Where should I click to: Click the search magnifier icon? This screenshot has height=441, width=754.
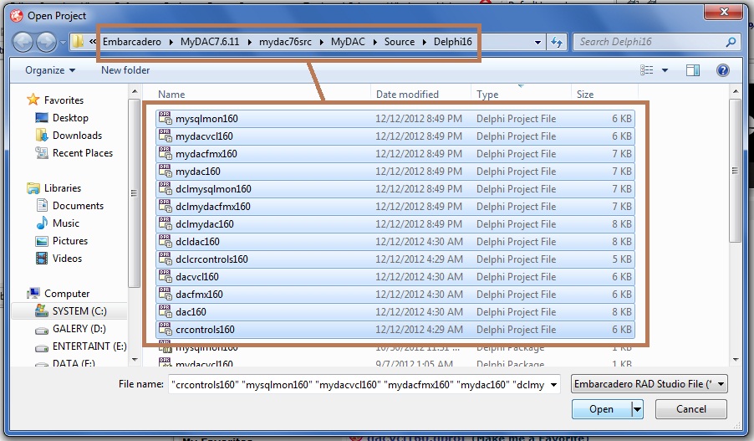(731, 42)
